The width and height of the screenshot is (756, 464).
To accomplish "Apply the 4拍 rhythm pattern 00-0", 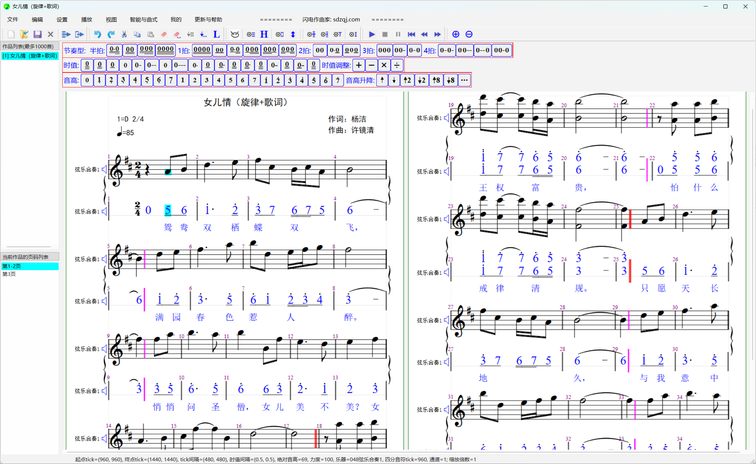I will tap(502, 50).
